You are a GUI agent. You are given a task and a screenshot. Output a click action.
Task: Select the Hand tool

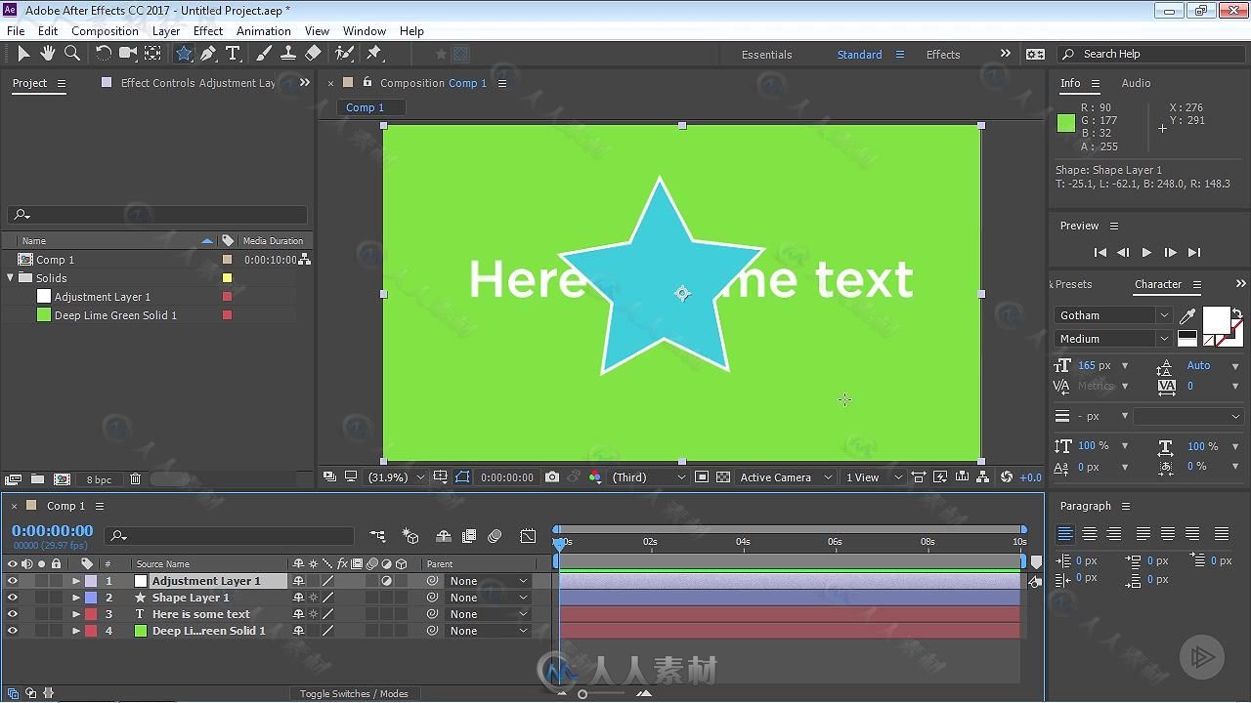pos(47,54)
